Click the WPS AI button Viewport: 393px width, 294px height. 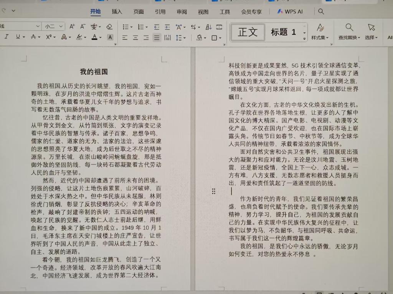[x=290, y=11]
